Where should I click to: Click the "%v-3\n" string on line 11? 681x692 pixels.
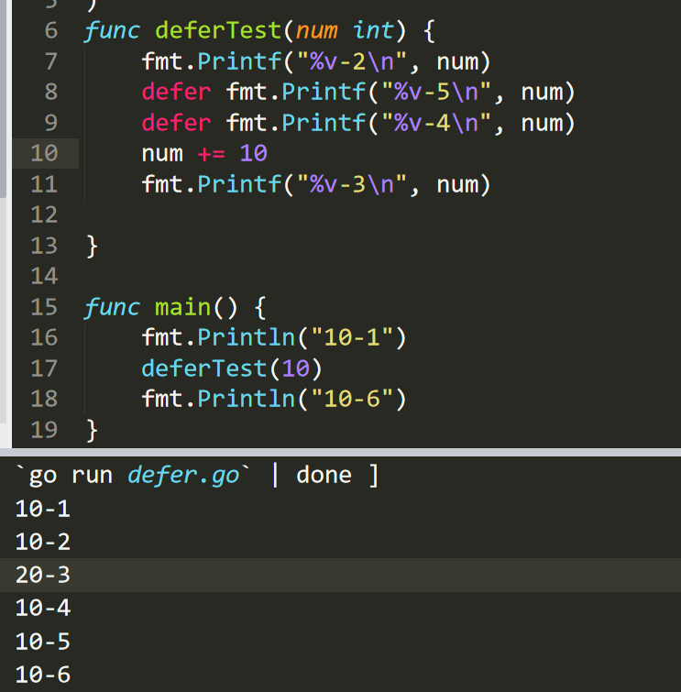pos(352,184)
